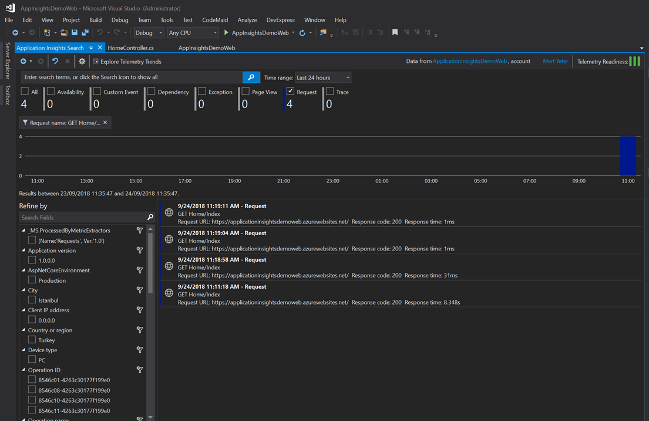Collapse _MS.ProcessedByMetricExtractors group
Viewport: 649px width, 421px height.
(23, 230)
